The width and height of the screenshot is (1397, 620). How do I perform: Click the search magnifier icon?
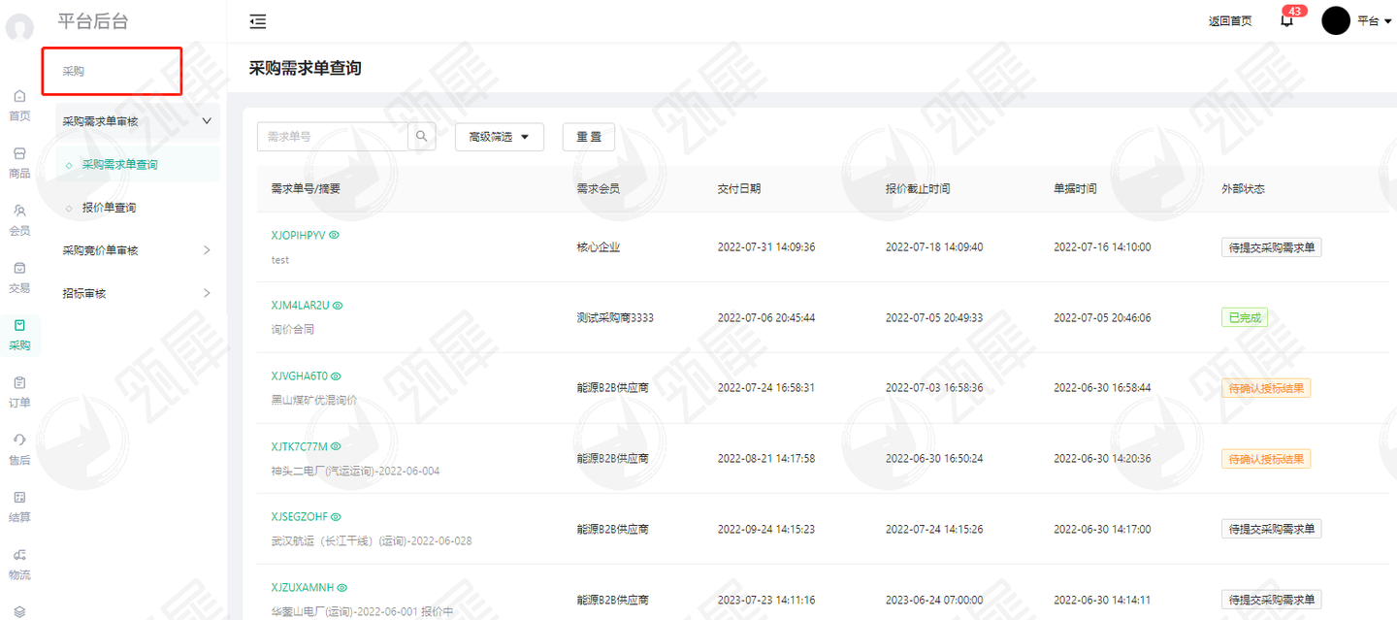tap(422, 137)
